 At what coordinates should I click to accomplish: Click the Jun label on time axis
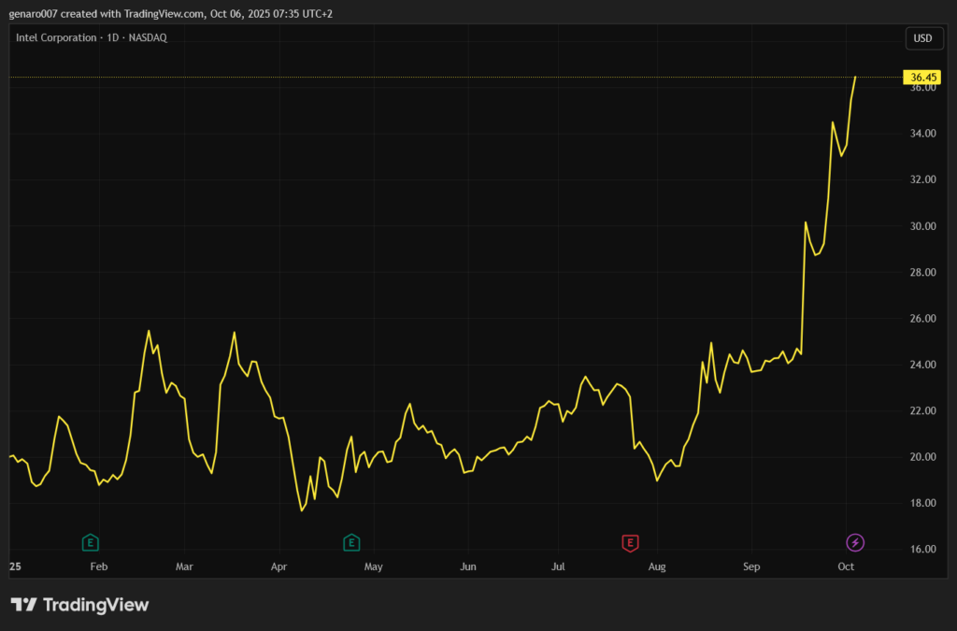point(468,566)
